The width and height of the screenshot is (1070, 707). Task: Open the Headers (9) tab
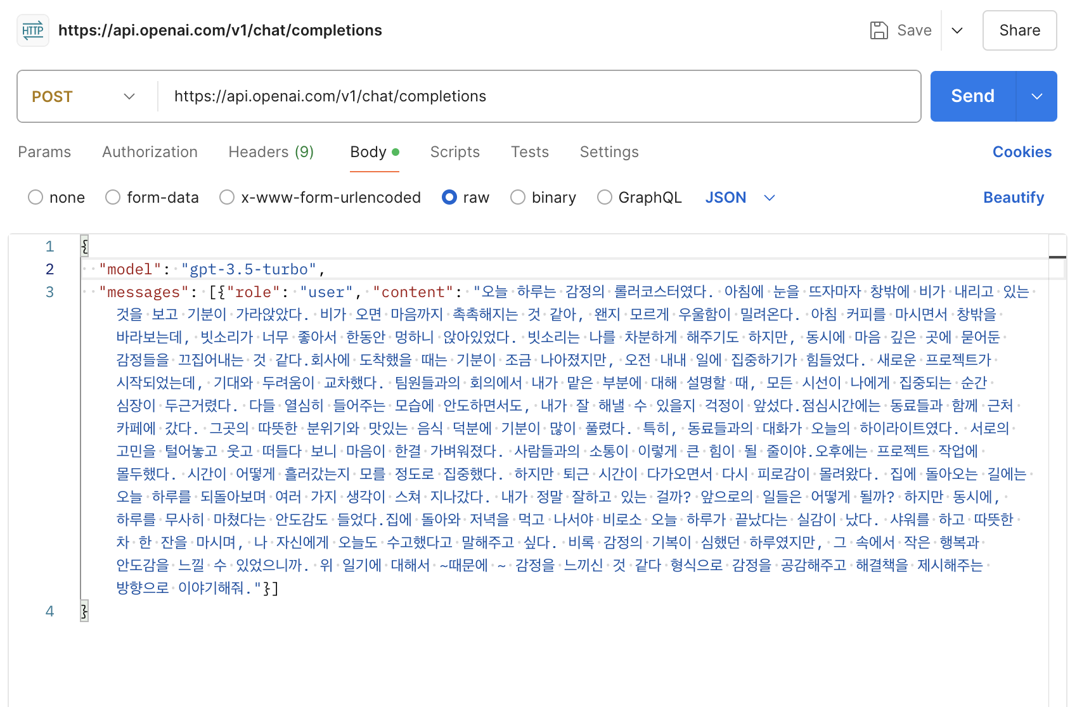coord(271,152)
